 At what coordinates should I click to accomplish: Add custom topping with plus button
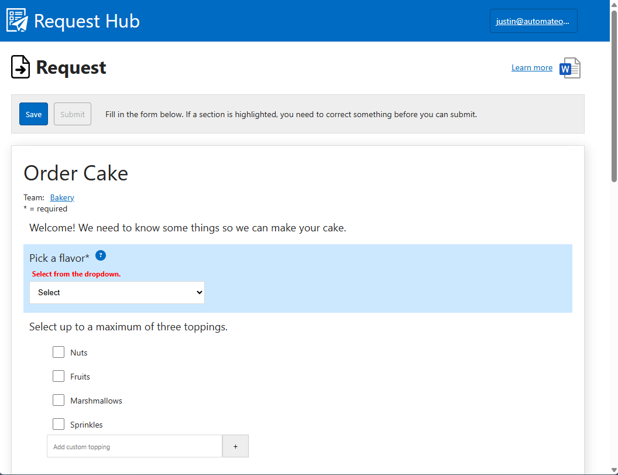(235, 446)
